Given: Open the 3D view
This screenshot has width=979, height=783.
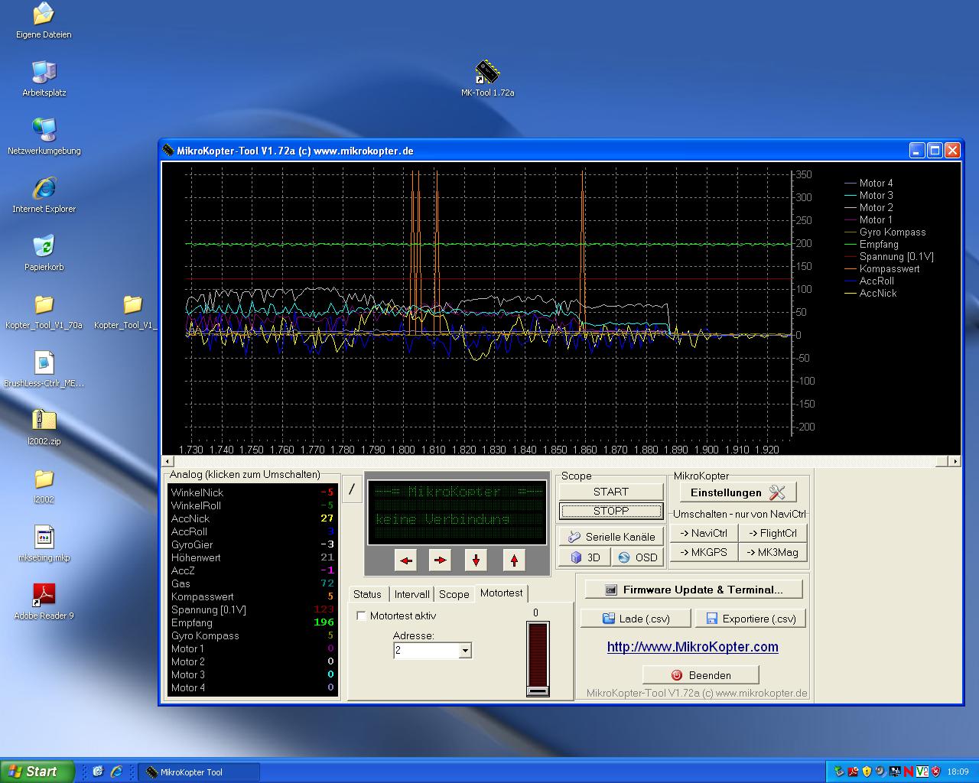Looking at the screenshot, I should pos(584,557).
